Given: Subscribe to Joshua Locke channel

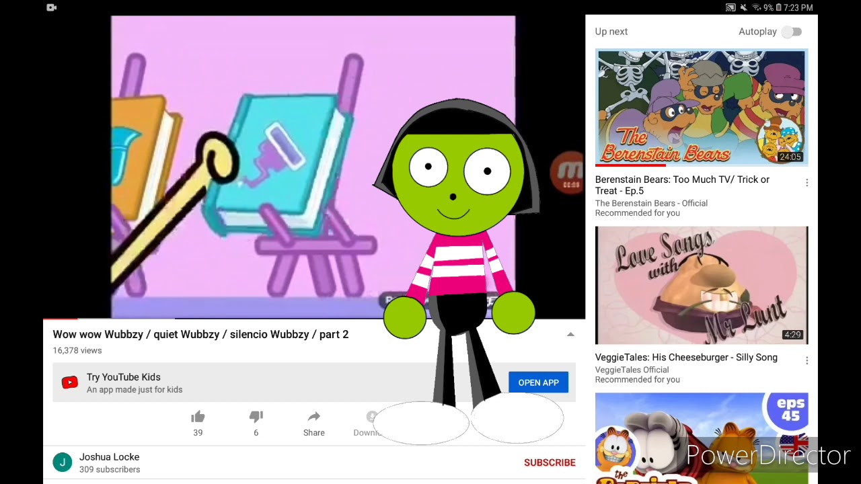Looking at the screenshot, I should 550,462.
